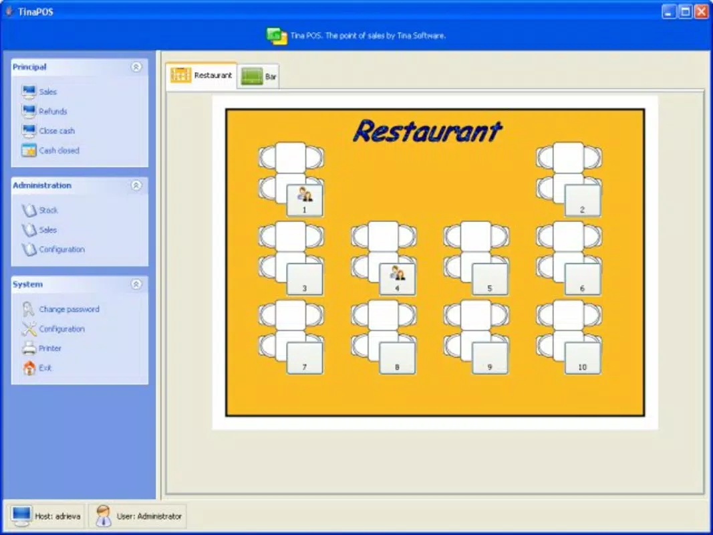Close the TinaPOS window
The image size is (713, 535).
(702, 11)
